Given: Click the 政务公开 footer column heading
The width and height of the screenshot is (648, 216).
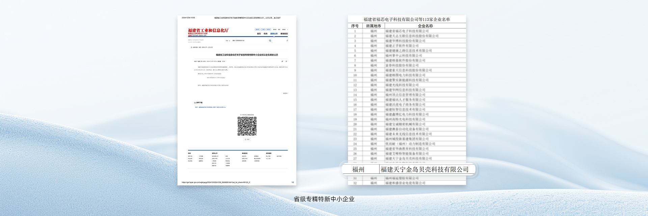Looking at the screenshot, I should pyautogui.click(x=215, y=153).
